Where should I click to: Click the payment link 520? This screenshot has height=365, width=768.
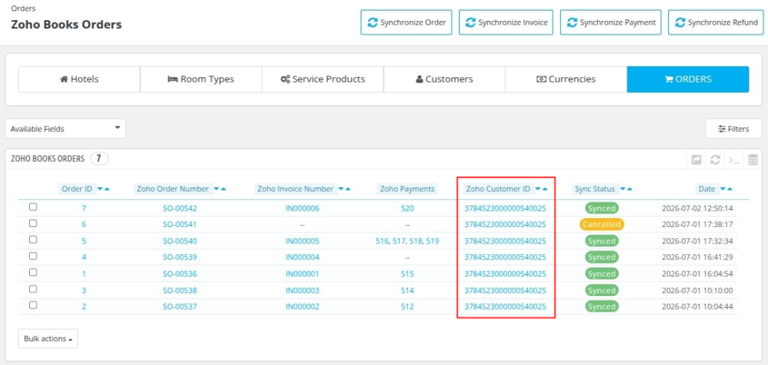click(x=407, y=208)
